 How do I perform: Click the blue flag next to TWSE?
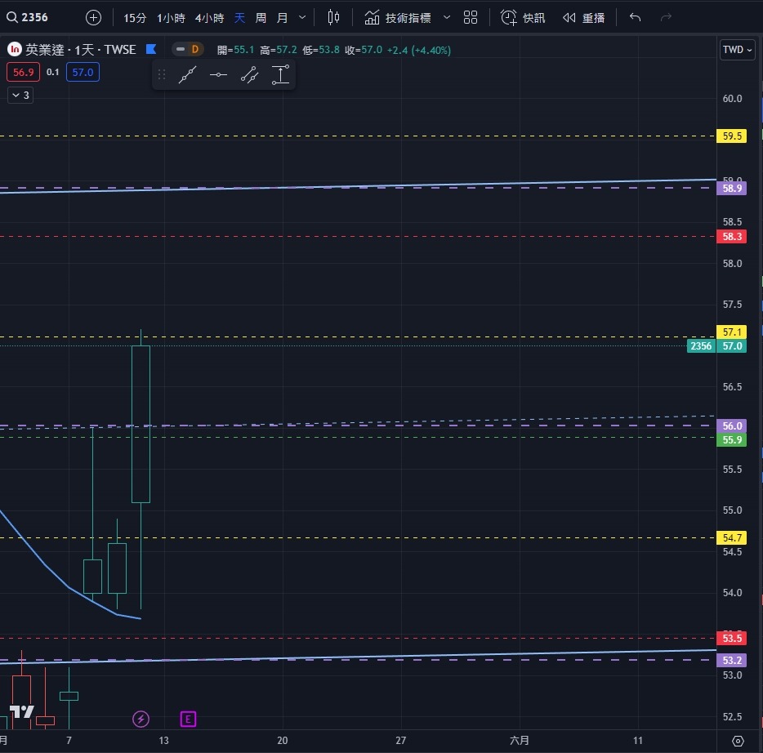(151, 50)
